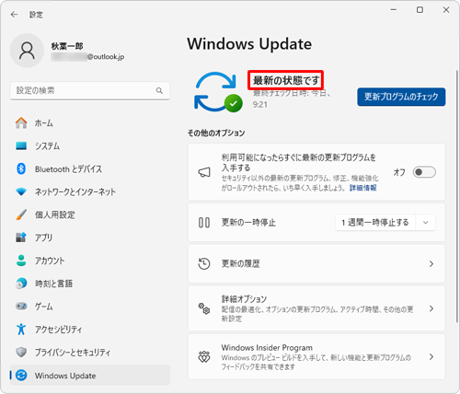The height and width of the screenshot is (394, 460).
Task: Click the 個人用設定 paintbrush icon
Action: click(x=21, y=214)
